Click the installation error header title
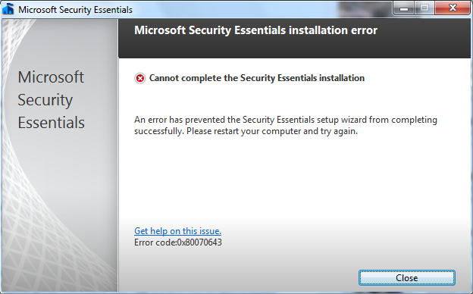 [255, 30]
